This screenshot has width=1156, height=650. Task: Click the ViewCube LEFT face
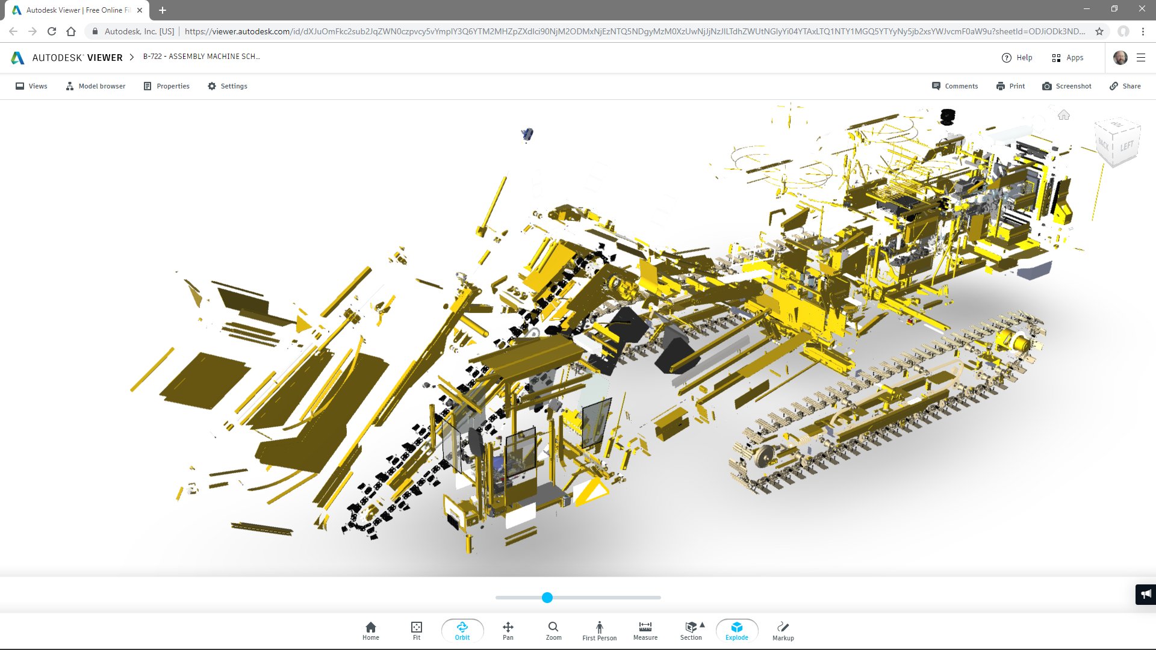click(x=1127, y=144)
